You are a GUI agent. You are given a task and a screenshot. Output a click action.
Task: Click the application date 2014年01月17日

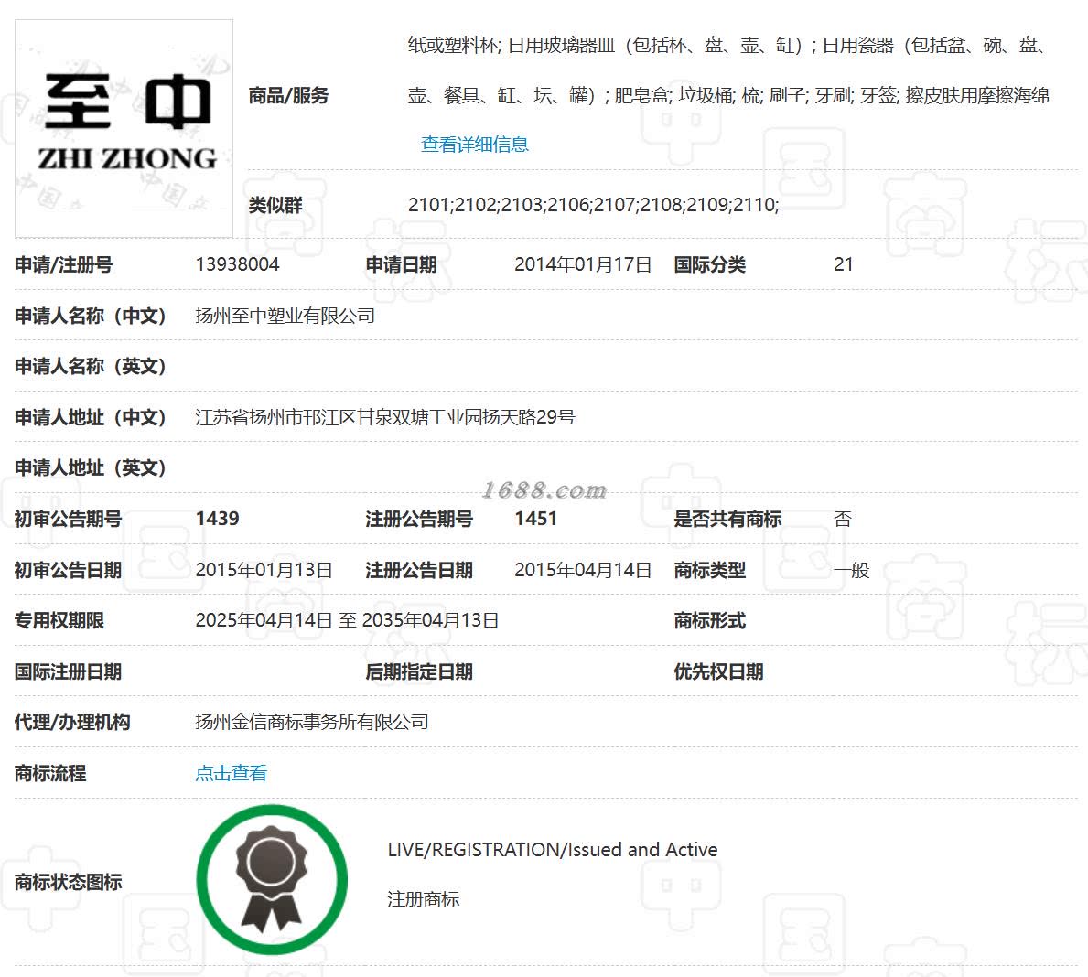(x=583, y=264)
